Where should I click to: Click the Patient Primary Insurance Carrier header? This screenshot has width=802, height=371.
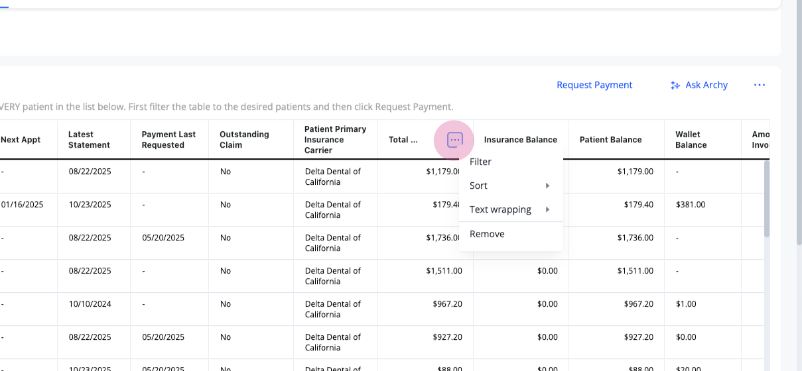[335, 140]
